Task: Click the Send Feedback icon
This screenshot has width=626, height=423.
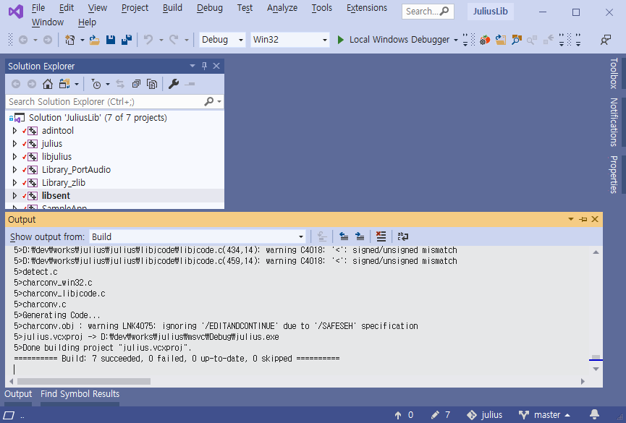Action: coord(606,40)
